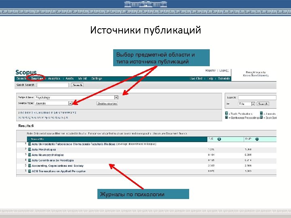The image size is (291, 218).
Task: Open the Alerts menu tab
Action: coord(70,78)
